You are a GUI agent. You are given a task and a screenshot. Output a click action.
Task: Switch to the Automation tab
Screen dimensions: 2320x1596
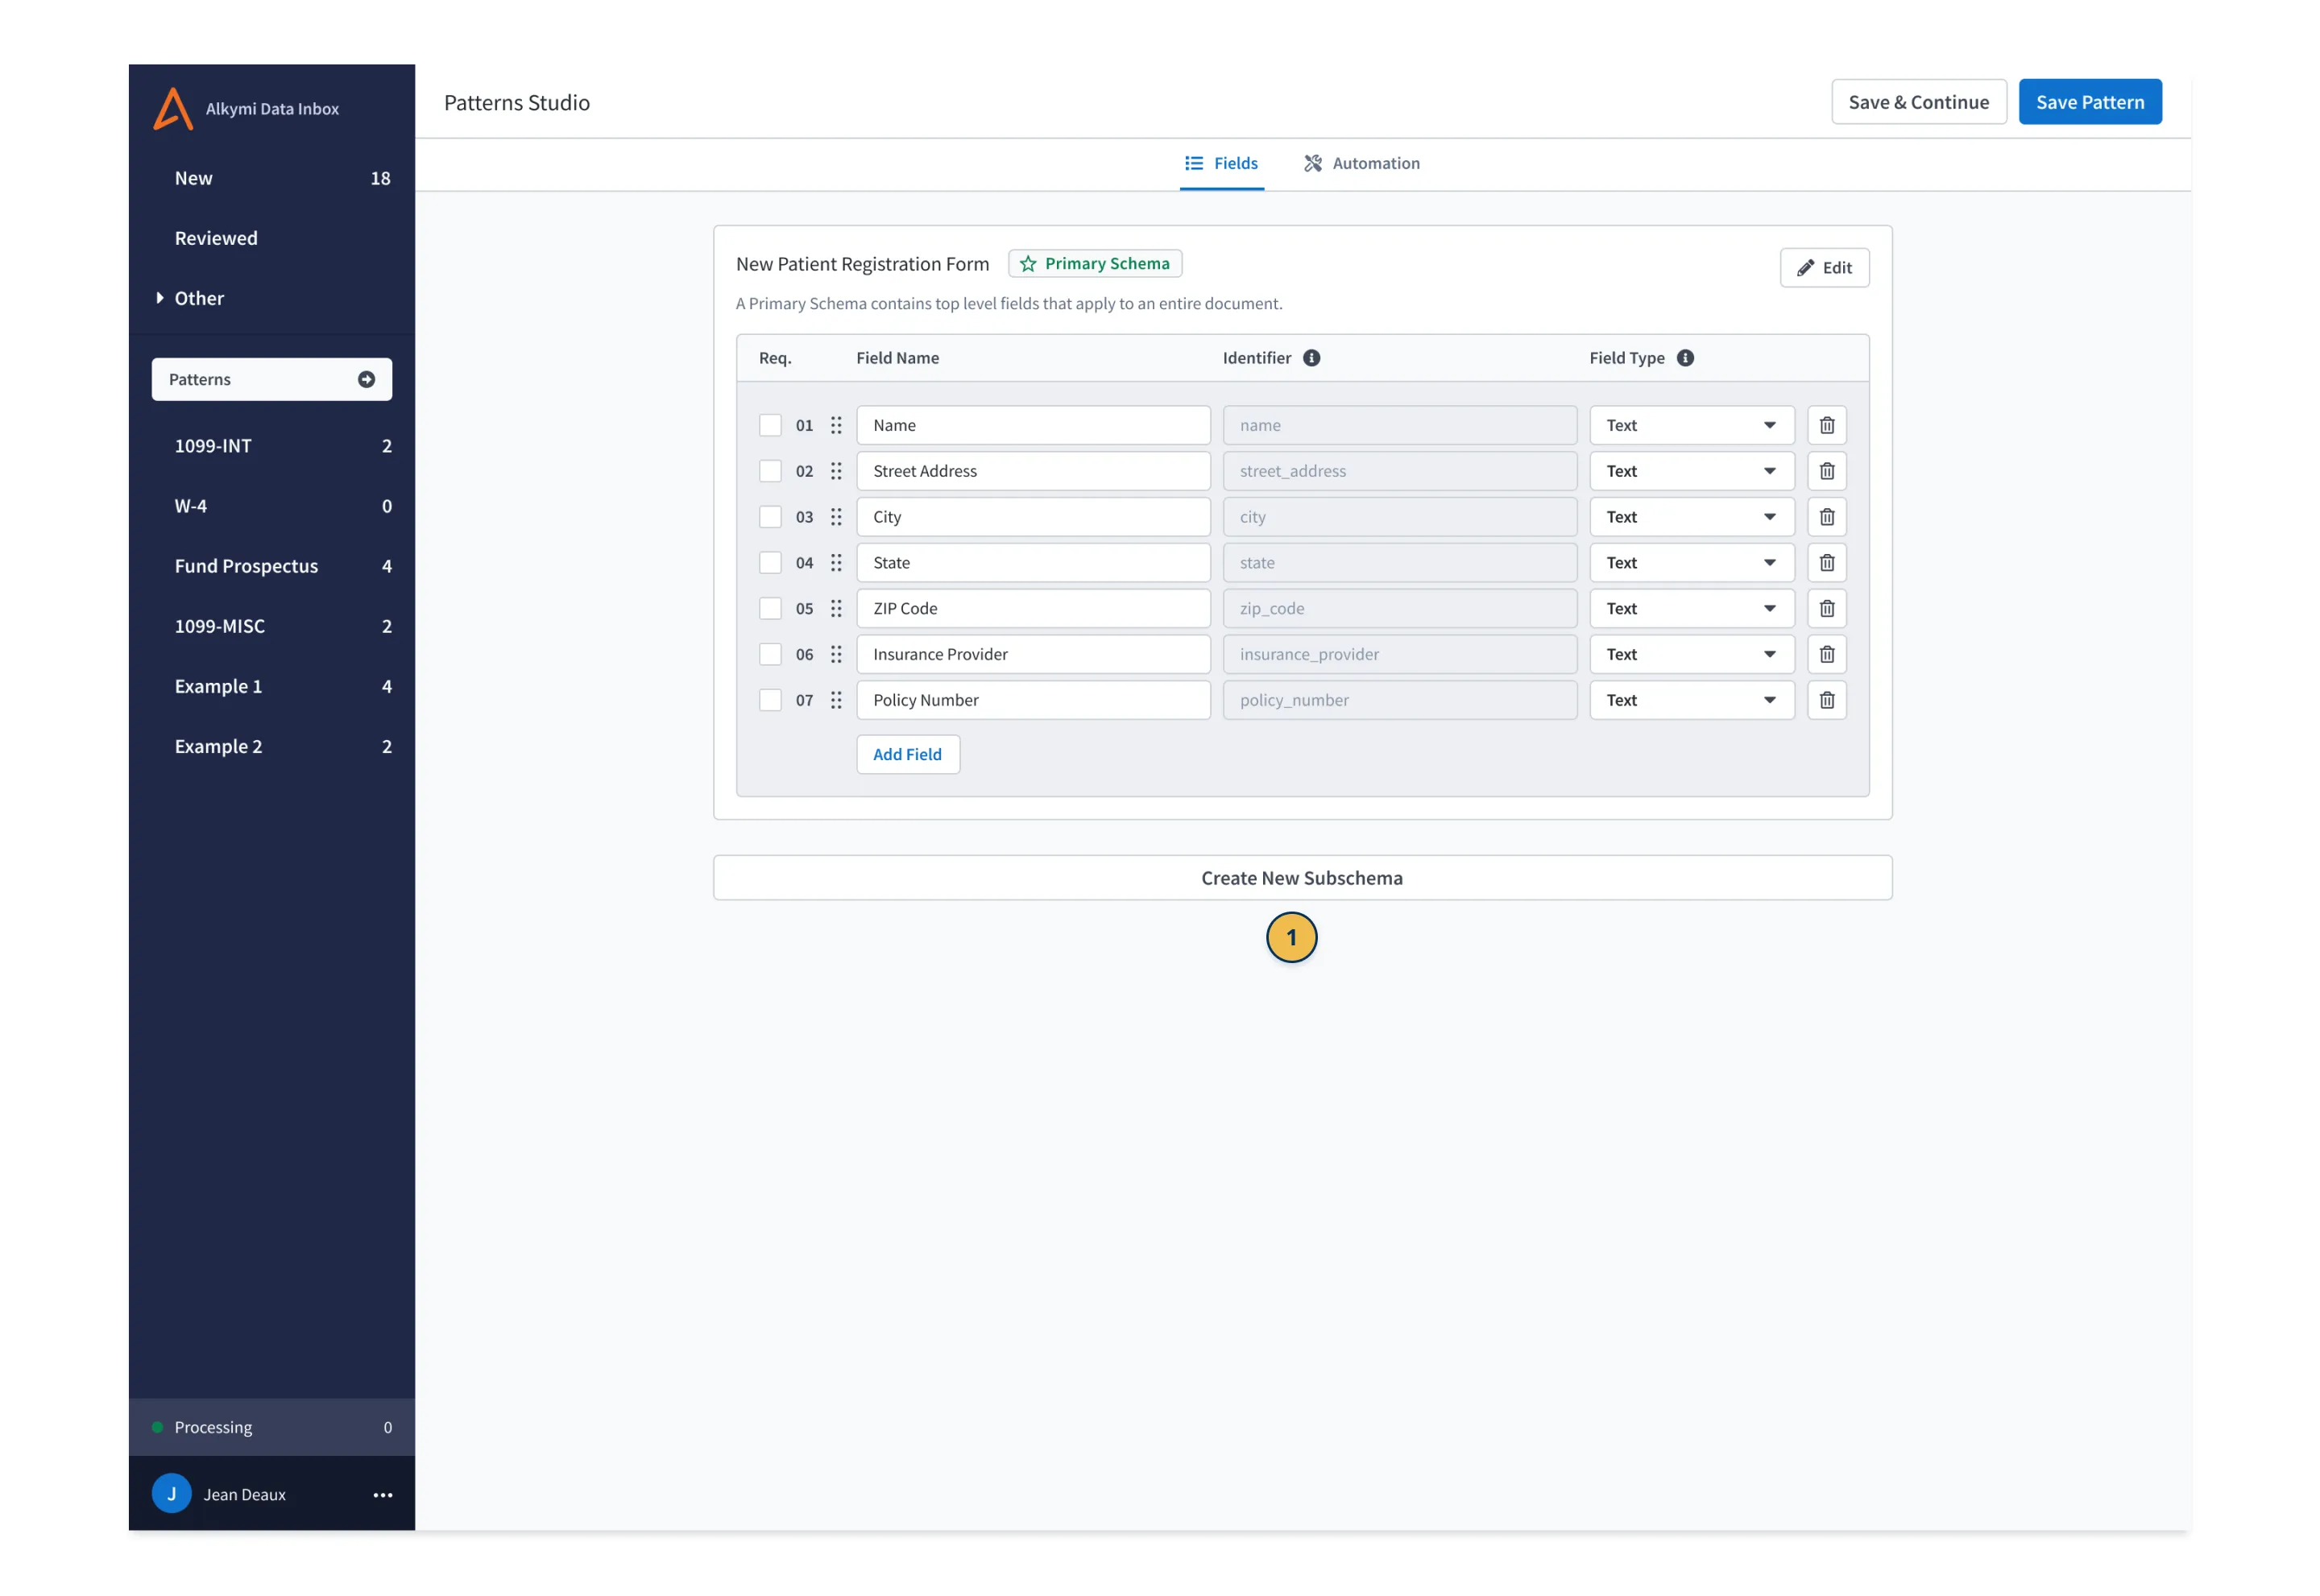pyautogui.click(x=1361, y=163)
